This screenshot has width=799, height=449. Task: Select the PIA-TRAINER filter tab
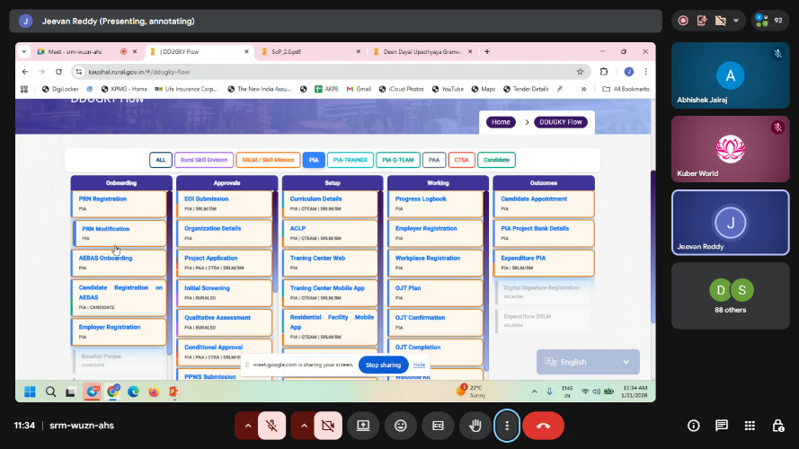(350, 160)
